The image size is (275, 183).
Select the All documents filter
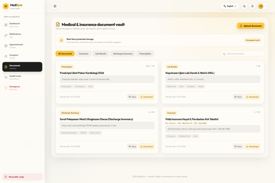[65, 54]
